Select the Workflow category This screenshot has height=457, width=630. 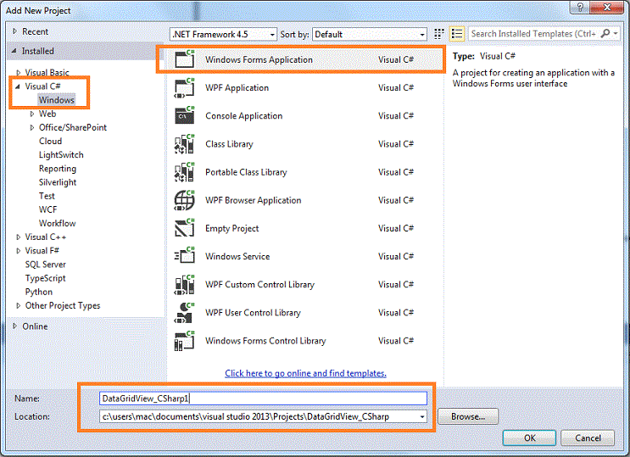57,223
